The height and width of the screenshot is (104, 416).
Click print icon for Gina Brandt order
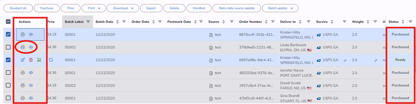23,98
